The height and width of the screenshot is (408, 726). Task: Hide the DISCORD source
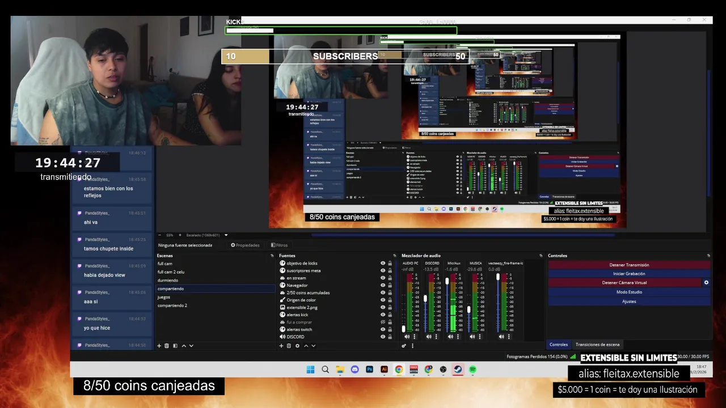coord(383,337)
